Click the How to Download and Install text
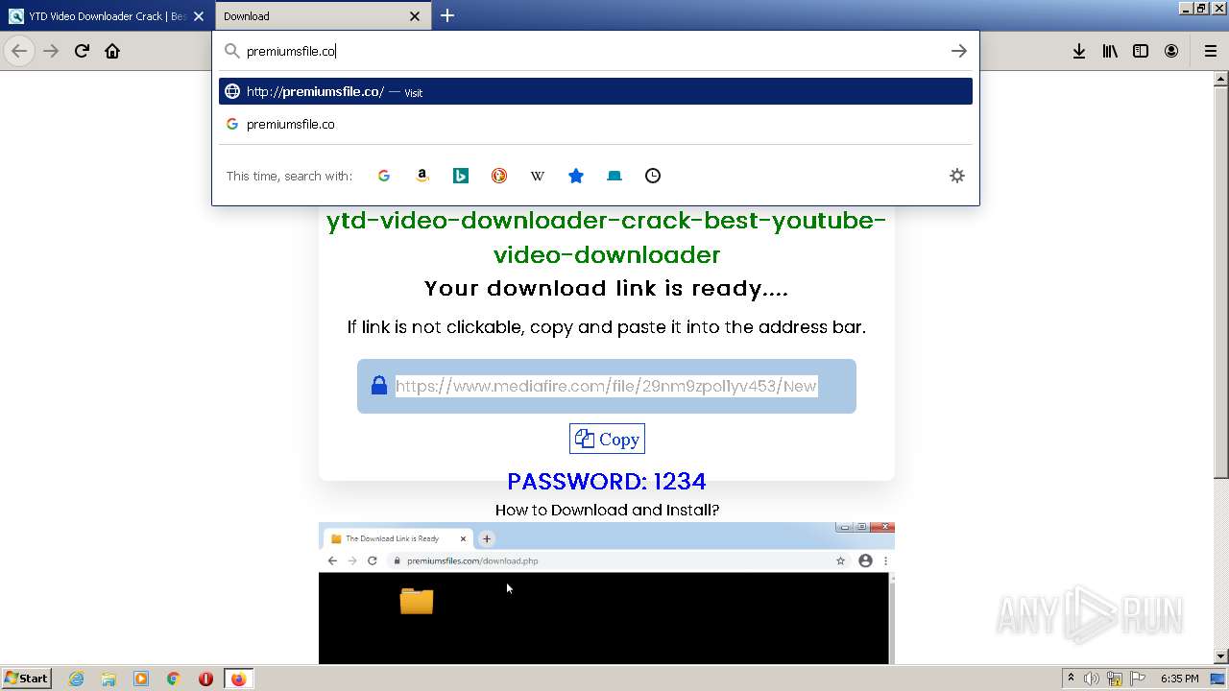The image size is (1229, 691). pos(607,510)
